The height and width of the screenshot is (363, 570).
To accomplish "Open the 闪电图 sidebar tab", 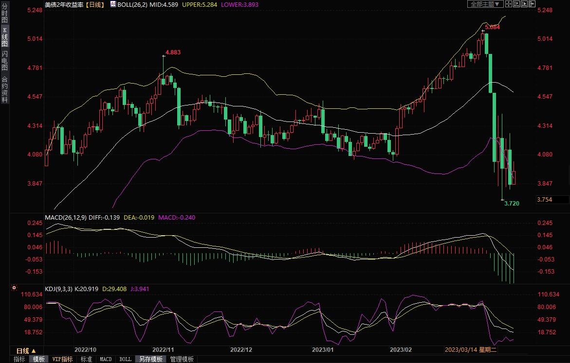I will click(x=4, y=60).
